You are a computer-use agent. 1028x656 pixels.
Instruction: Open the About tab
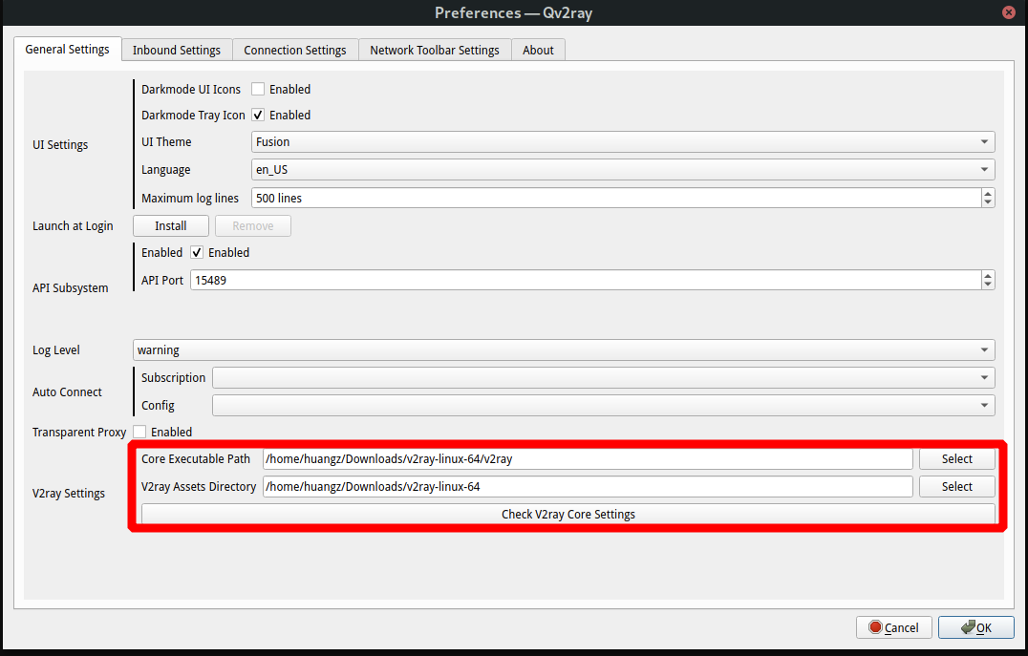(x=538, y=50)
